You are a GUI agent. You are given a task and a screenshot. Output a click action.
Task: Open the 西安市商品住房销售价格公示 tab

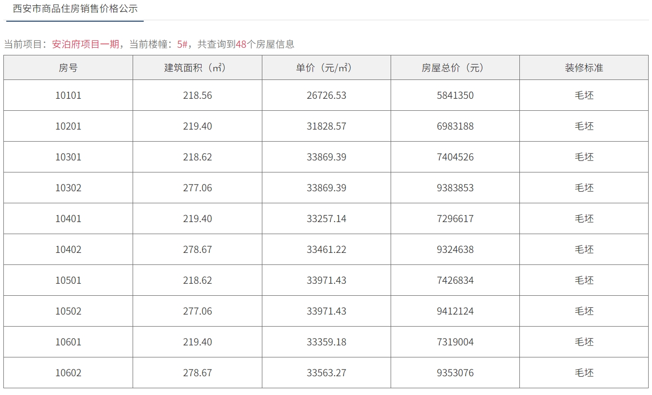tap(75, 9)
